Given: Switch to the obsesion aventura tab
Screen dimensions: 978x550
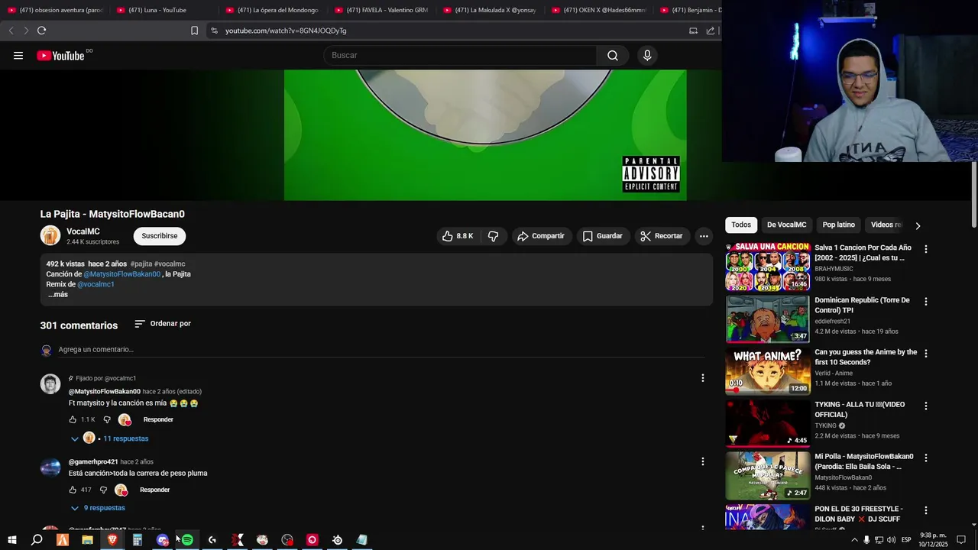Looking at the screenshot, I should [x=54, y=10].
